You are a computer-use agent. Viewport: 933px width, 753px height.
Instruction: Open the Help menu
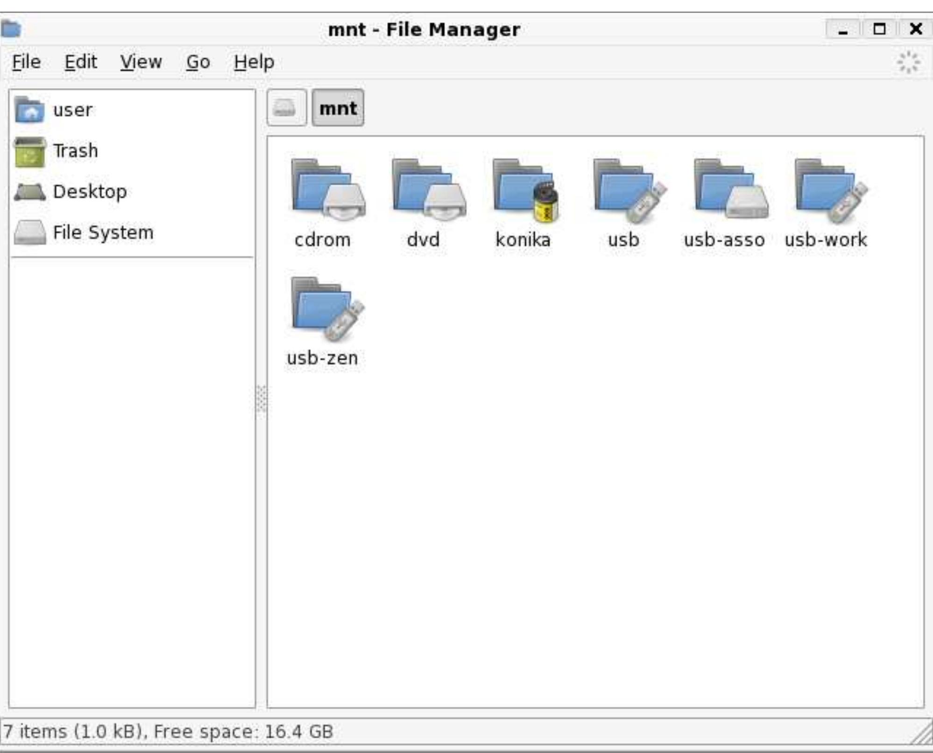click(254, 62)
